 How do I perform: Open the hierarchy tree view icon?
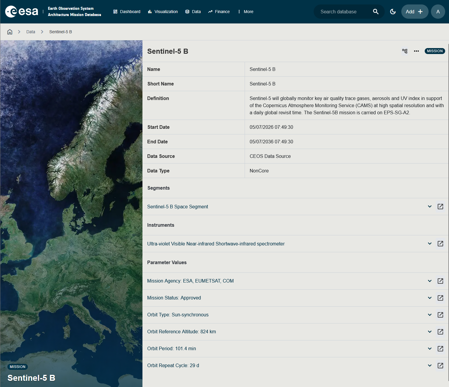pos(405,51)
